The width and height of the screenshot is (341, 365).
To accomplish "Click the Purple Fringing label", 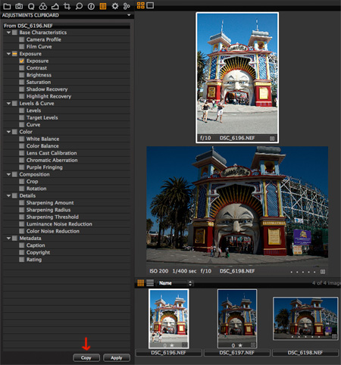I will [45, 167].
